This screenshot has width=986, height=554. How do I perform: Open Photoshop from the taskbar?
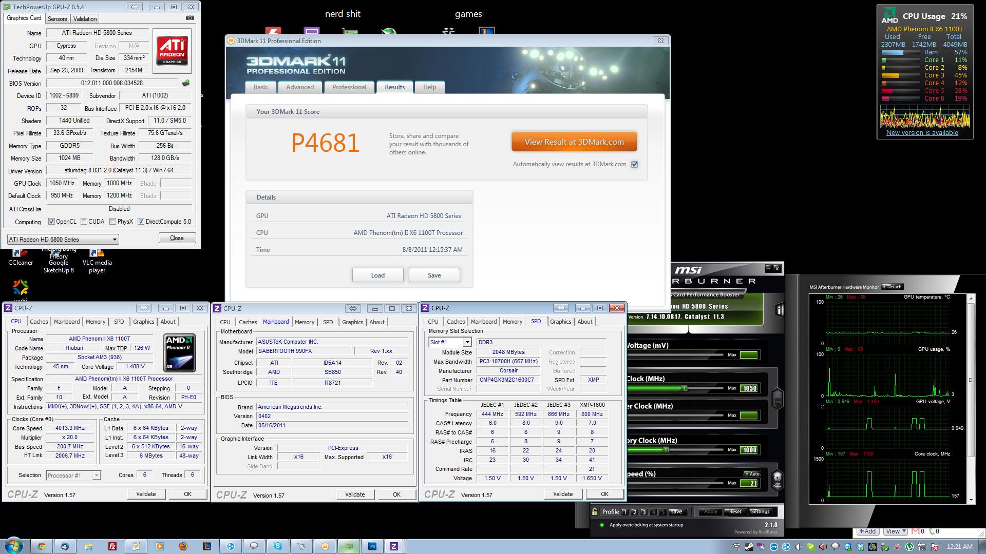tap(372, 546)
